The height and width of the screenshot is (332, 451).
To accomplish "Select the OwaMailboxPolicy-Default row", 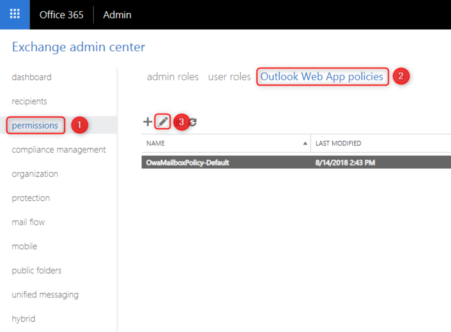I will pyautogui.click(x=296, y=162).
